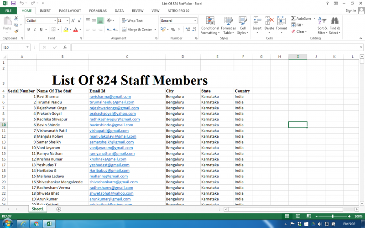Click the Insert Function fx icon
Image resolution: width=365 pixels, height=228 pixels.
[x=65, y=47]
